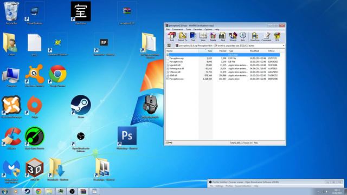The width and height of the screenshot is (347, 195).
Task: Select the hijackdll.dll file row
Action: click(x=223, y=65)
